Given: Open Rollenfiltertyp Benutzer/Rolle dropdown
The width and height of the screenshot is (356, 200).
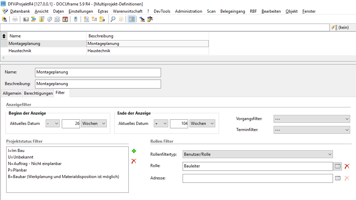Looking at the screenshot, I should tap(258, 154).
